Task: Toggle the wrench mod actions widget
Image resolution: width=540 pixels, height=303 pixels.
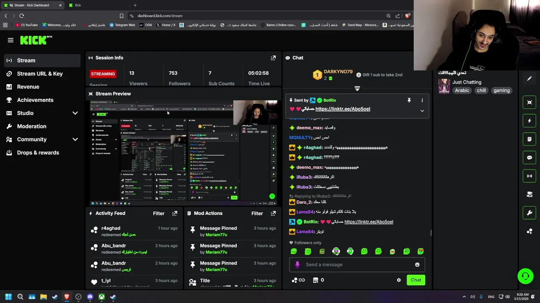Action: point(529,213)
